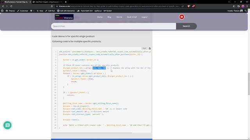Click the foreach get_items code line

(x=84, y=73)
